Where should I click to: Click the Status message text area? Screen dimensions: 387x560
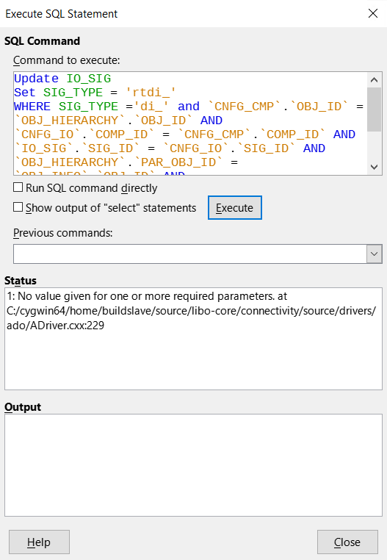[193, 339]
